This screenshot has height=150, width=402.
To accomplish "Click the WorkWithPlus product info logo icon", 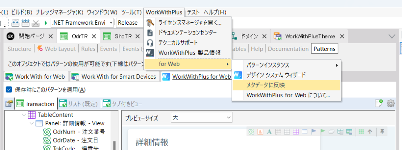I will [150, 53].
